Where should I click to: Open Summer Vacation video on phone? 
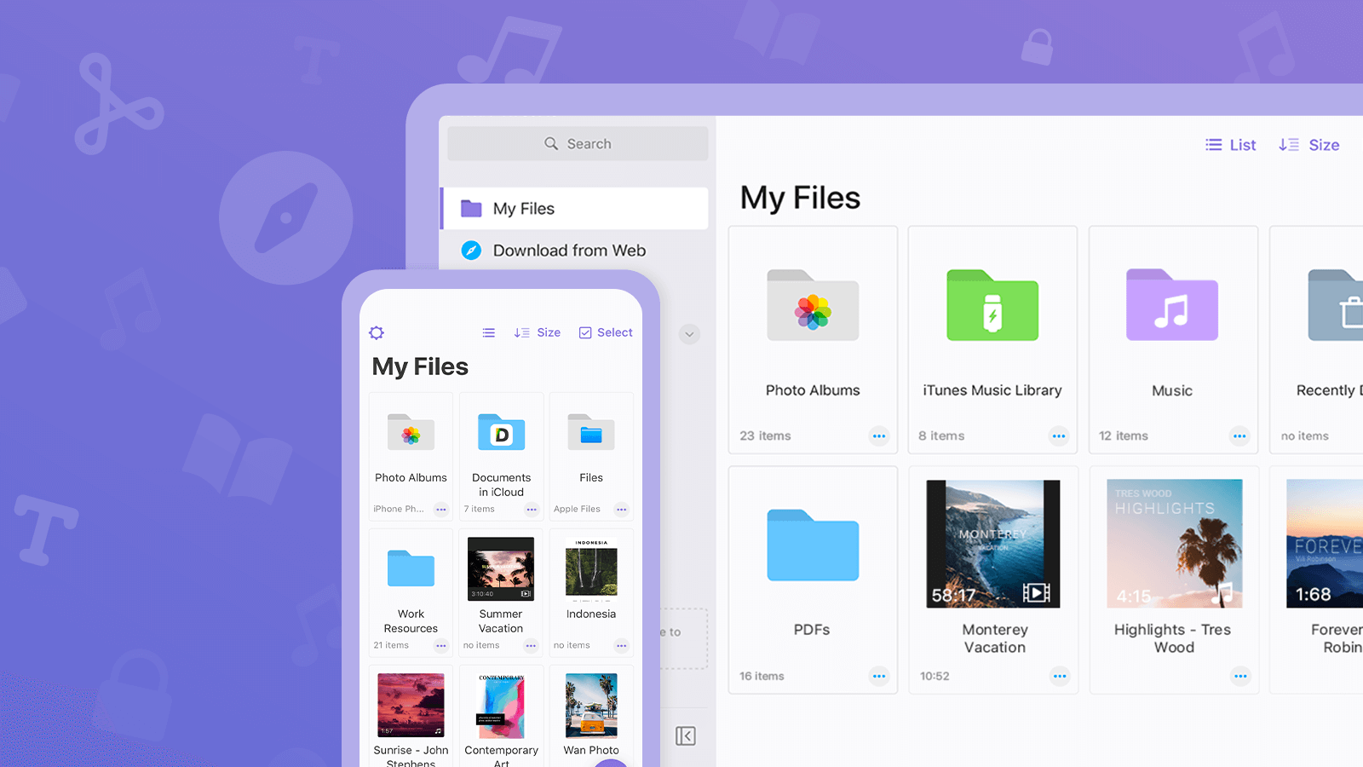(x=501, y=568)
